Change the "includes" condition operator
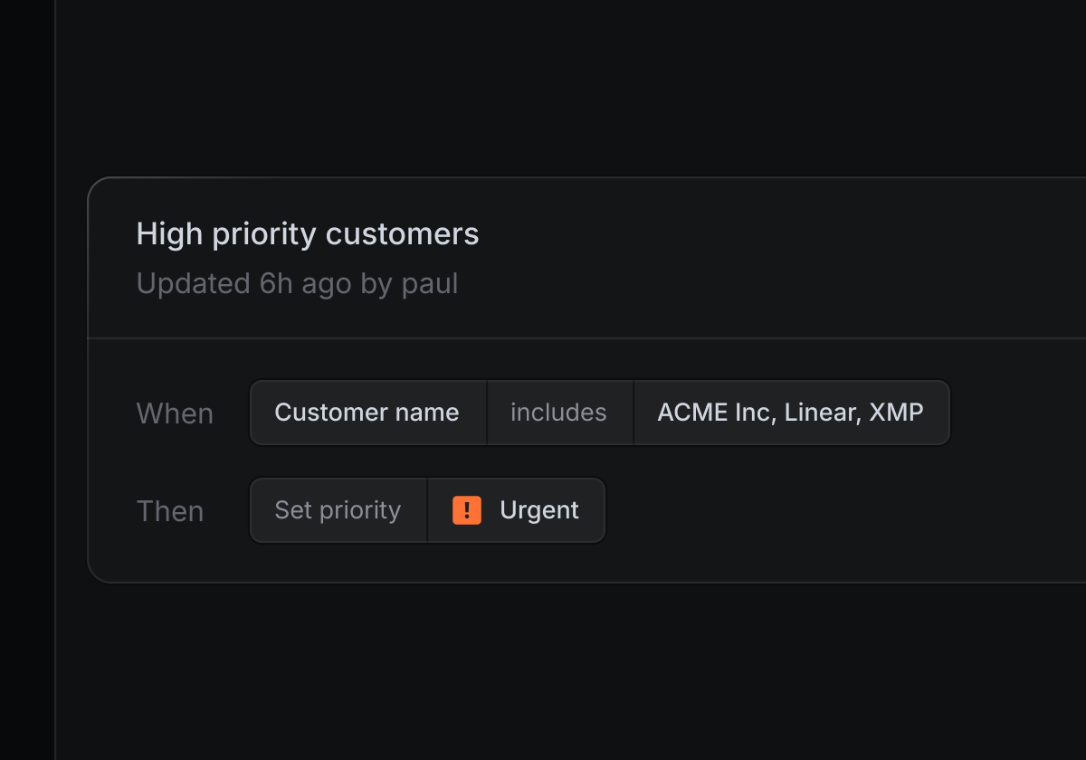This screenshot has width=1086, height=760. point(558,413)
